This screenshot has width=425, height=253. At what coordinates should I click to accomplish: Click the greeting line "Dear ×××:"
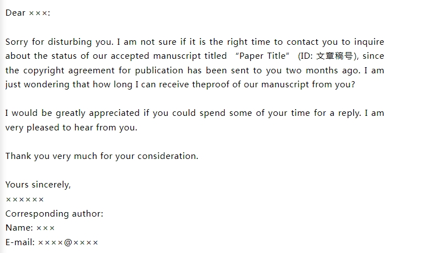pos(27,13)
